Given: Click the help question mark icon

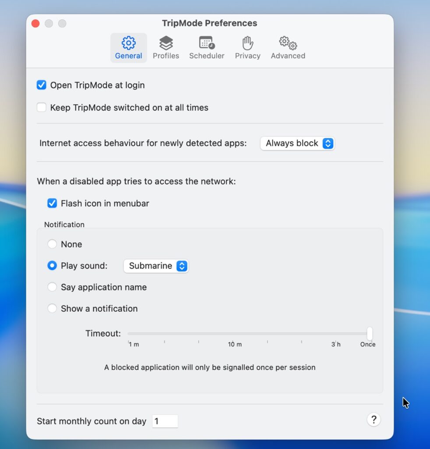Looking at the screenshot, I should click(374, 420).
